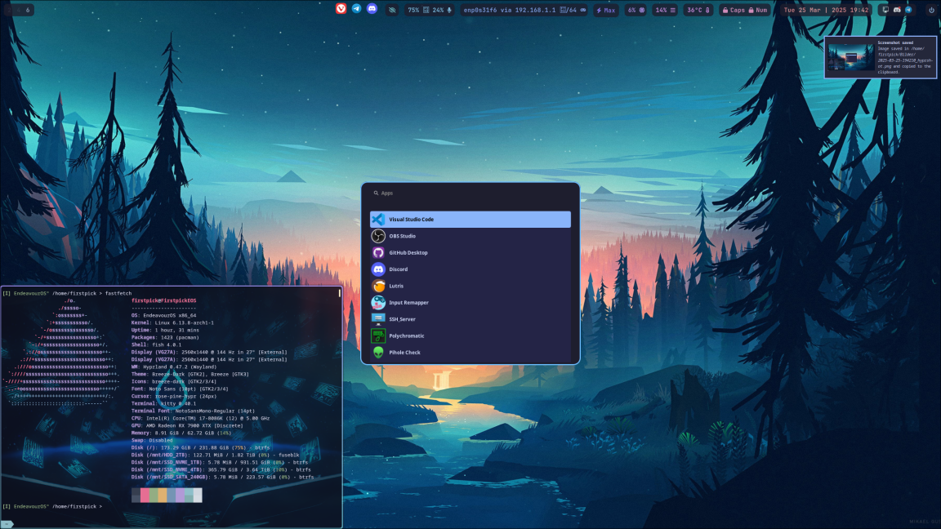941x529 pixels.
Task: Select the Polychromatic entry in the launcher
Action: pos(470,336)
